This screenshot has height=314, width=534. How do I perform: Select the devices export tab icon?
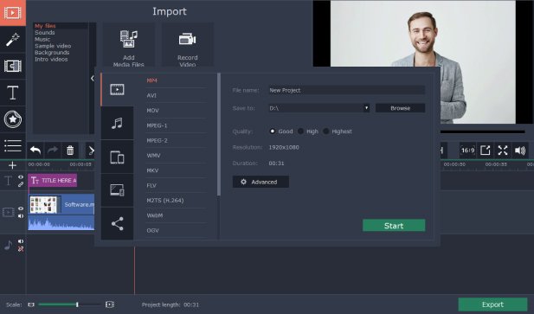(117, 157)
